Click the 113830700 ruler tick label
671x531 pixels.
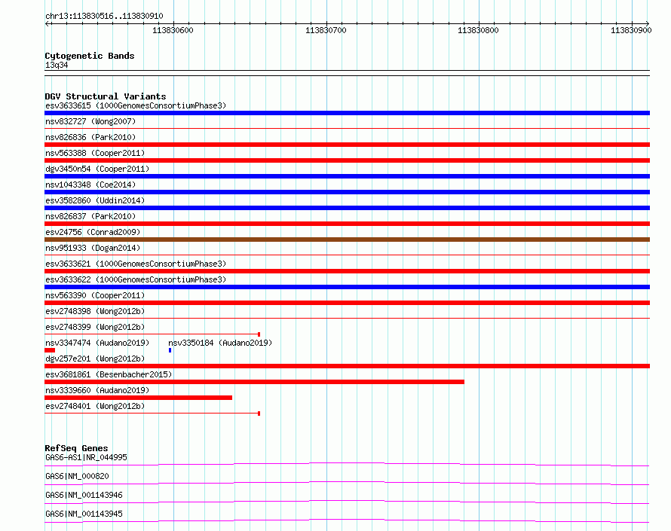[326, 30]
